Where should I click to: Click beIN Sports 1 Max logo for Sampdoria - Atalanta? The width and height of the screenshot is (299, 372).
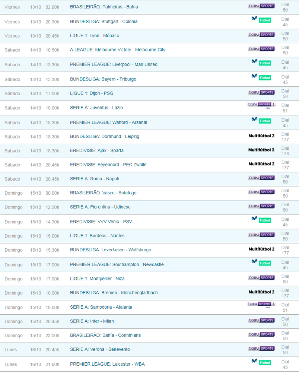261,305
